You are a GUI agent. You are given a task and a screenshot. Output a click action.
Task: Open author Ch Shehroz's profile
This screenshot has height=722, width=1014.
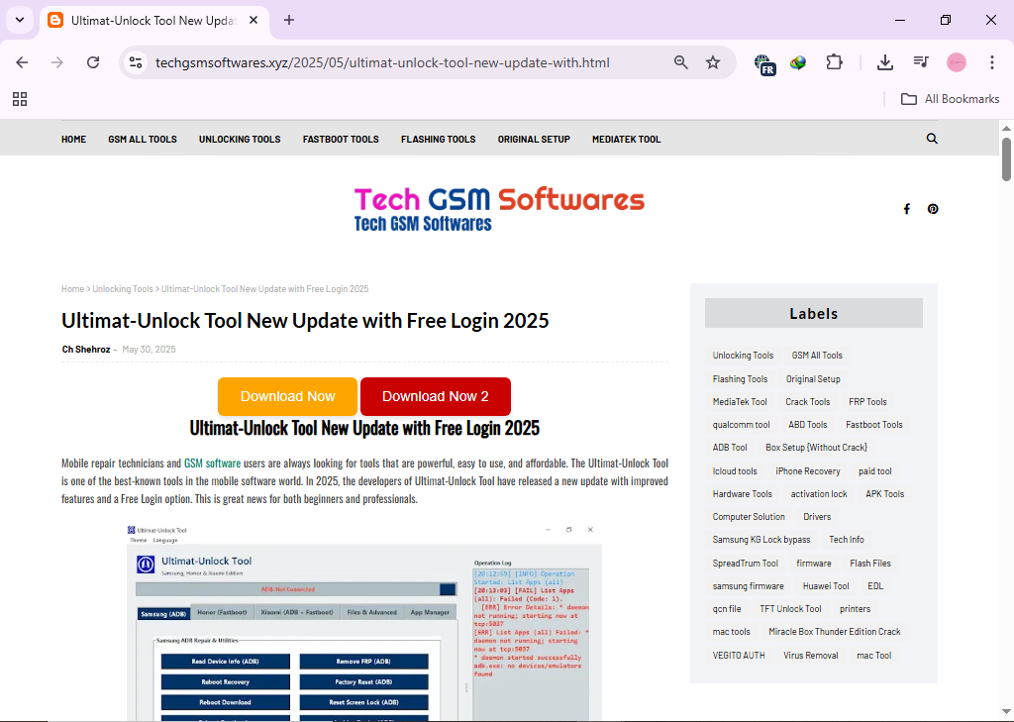(x=86, y=350)
